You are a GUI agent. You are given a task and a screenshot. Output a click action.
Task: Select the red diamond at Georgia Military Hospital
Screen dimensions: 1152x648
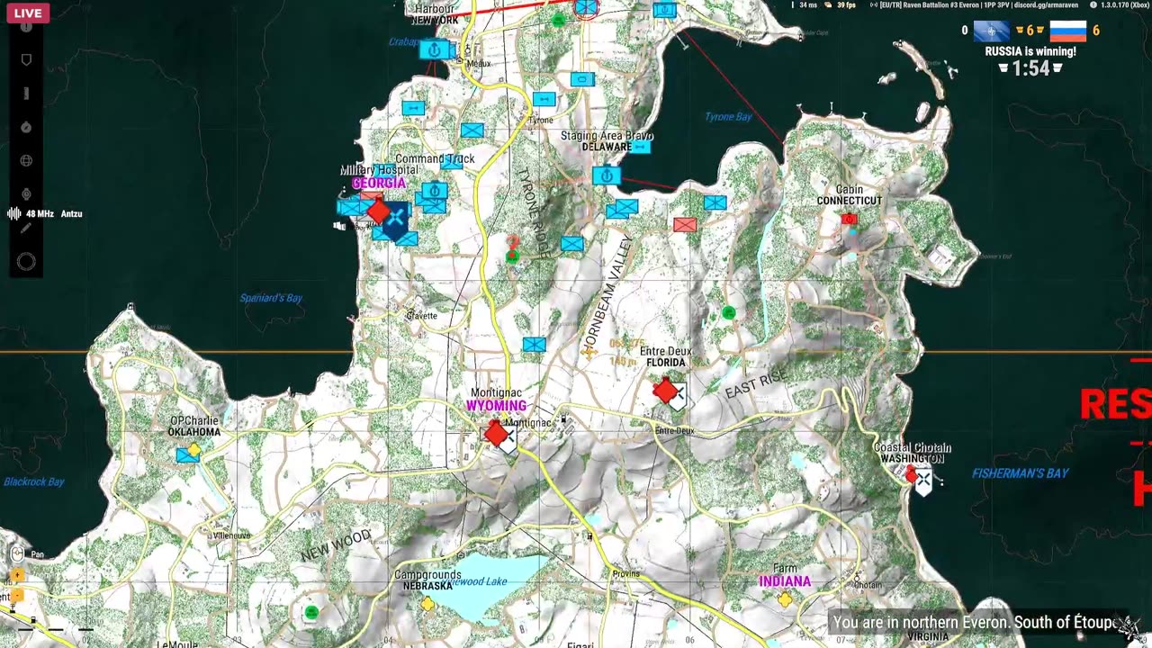pos(379,212)
